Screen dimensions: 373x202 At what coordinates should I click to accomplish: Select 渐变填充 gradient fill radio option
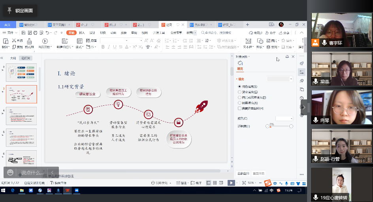239,92
